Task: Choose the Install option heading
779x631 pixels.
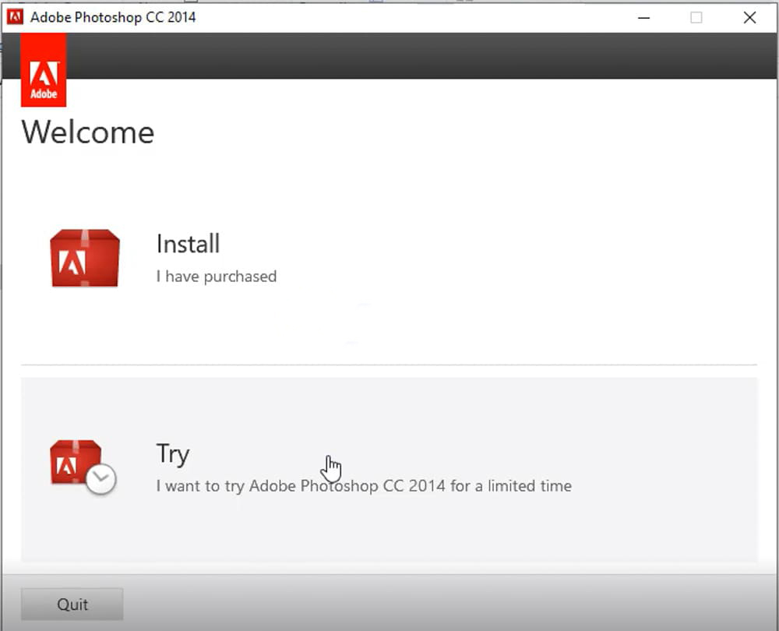Action: tap(188, 244)
